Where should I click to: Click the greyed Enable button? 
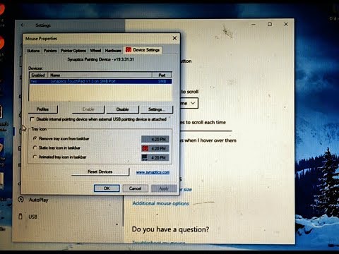[88, 109]
